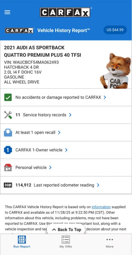
Task: Tap the house personal vehicle icon
Action: [8, 167]
